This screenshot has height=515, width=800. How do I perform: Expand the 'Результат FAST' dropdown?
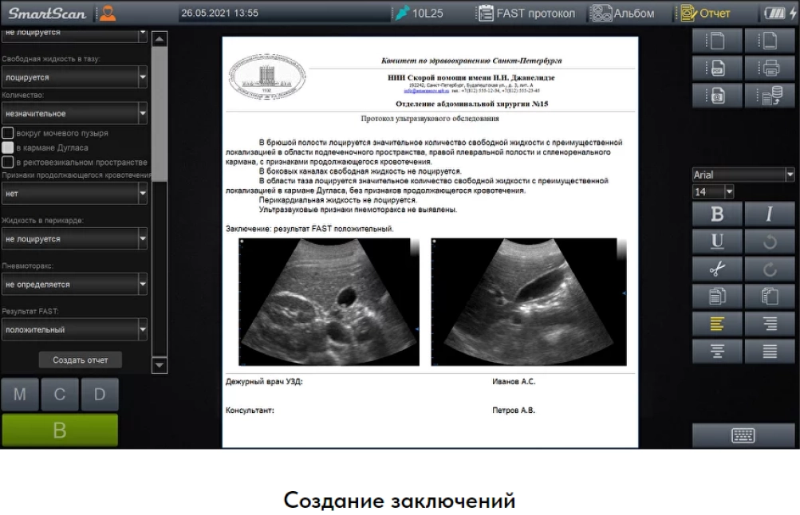point(143,329)
